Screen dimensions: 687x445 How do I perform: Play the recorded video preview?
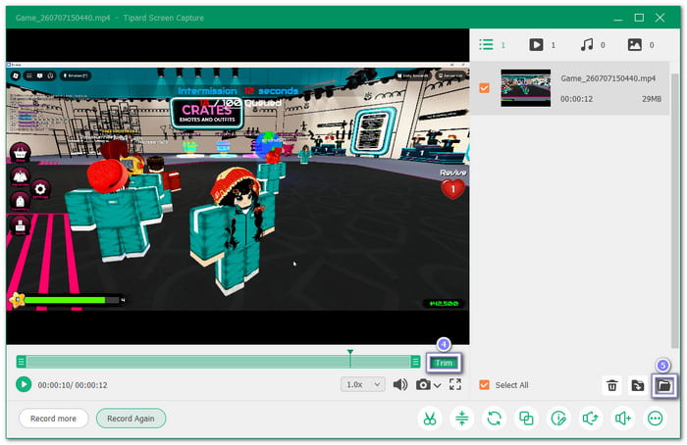point(24,384)
